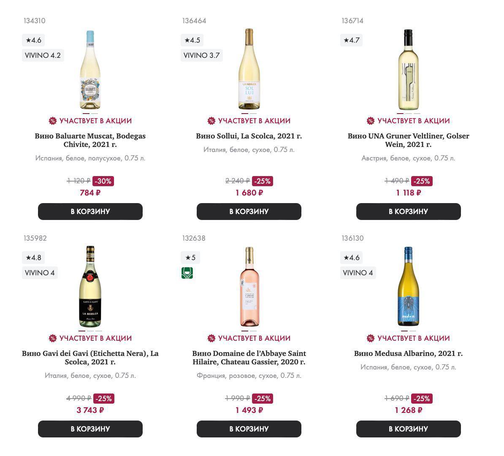Open Gavi dei Gavi wine title link
Image resolution: width=504 pixels, height=456 pixels.
tap(90, 358)
